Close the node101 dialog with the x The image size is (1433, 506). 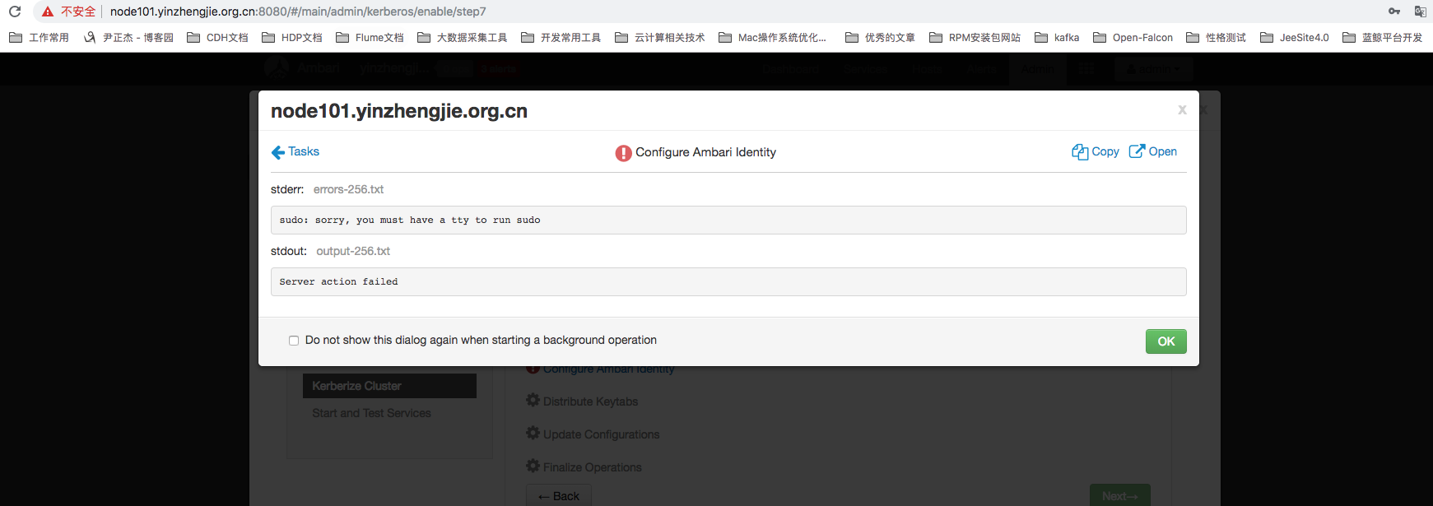tap(1182, 110)
